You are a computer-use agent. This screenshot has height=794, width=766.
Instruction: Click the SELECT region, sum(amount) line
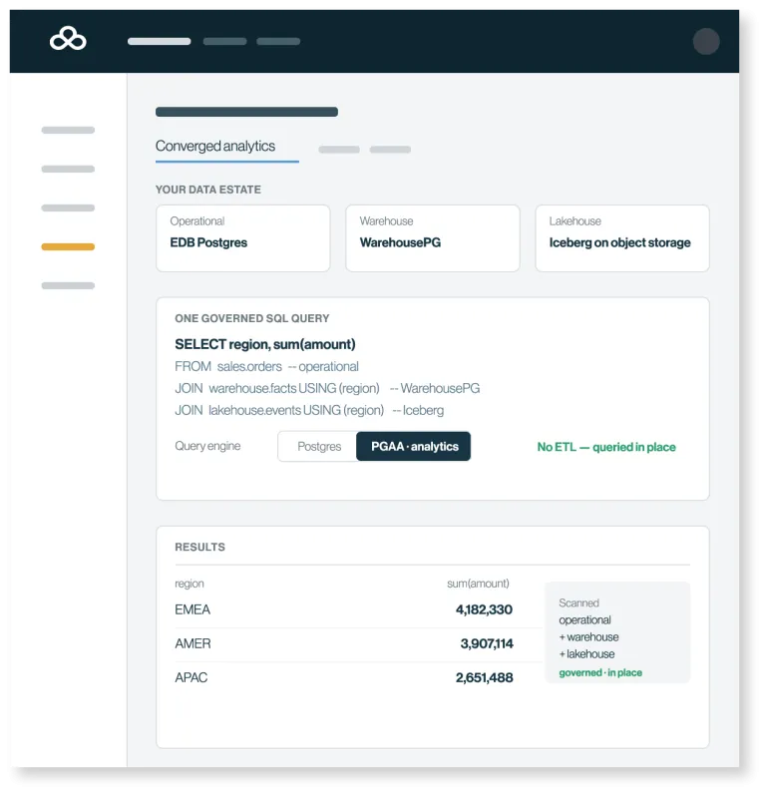pos(264,344)
